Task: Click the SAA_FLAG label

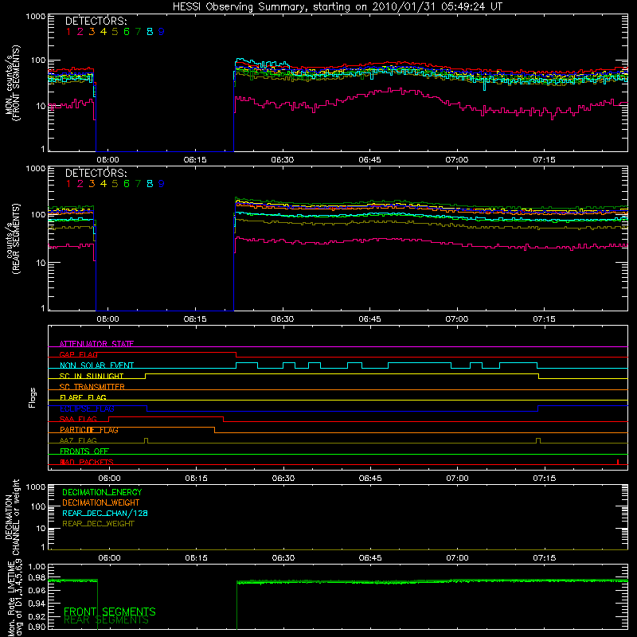Action: pos(78,419)
